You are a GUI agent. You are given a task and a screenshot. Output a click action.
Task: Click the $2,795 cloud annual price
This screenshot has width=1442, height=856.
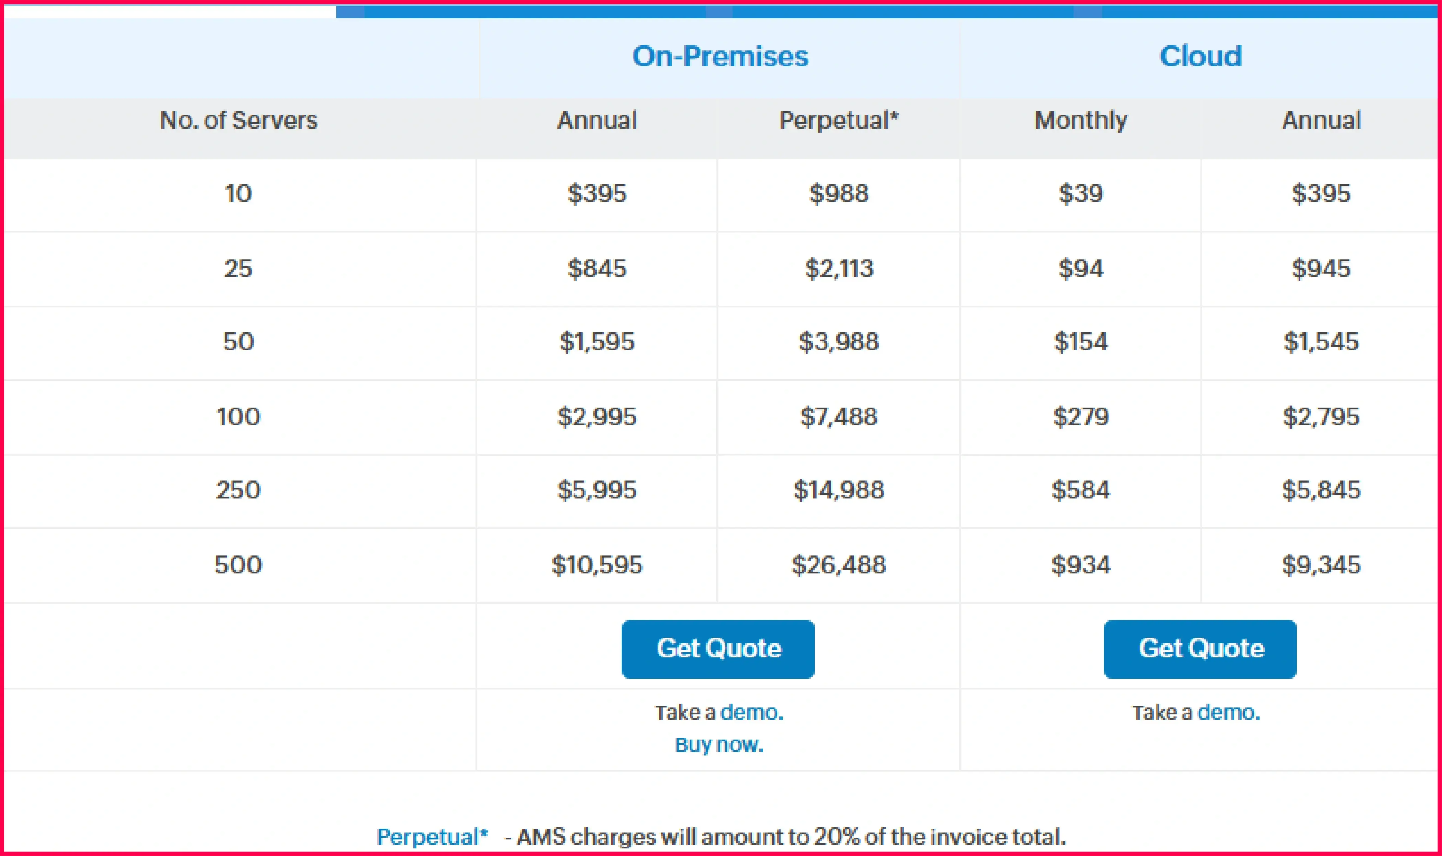1321,417
